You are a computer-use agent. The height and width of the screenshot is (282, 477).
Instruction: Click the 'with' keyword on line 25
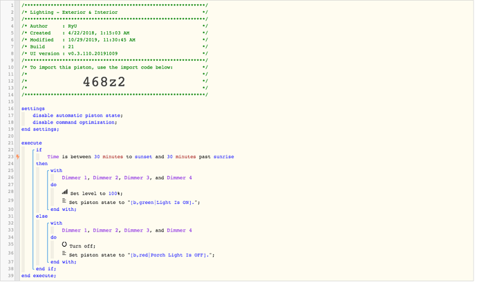click(56, 171)
